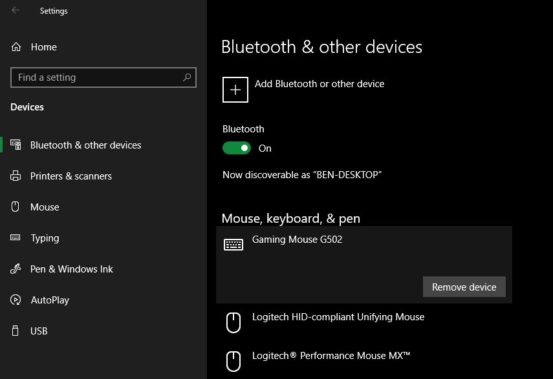Screen dimensions: 553x379
Task: Click the Remove device button
Action: point(464,287)
